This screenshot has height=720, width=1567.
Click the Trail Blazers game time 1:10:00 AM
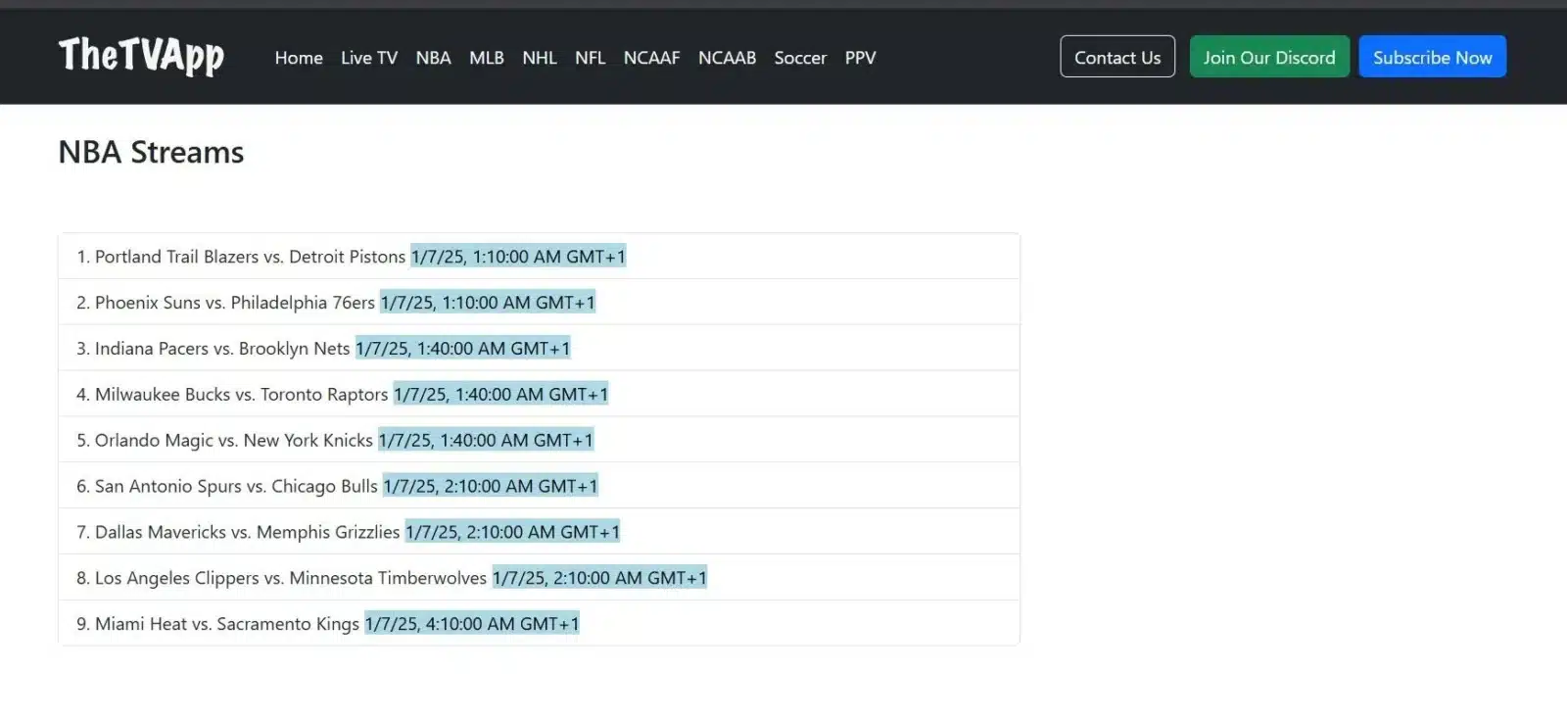click(518, 257)
